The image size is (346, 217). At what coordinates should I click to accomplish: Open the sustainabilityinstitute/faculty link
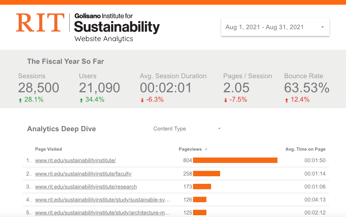coord(83,173)
